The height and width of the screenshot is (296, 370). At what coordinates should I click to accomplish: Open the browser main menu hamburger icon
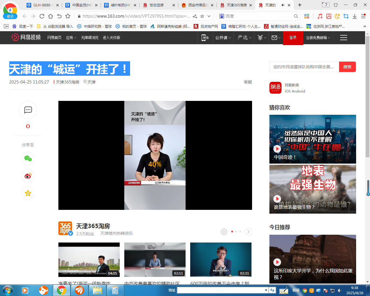363,16
